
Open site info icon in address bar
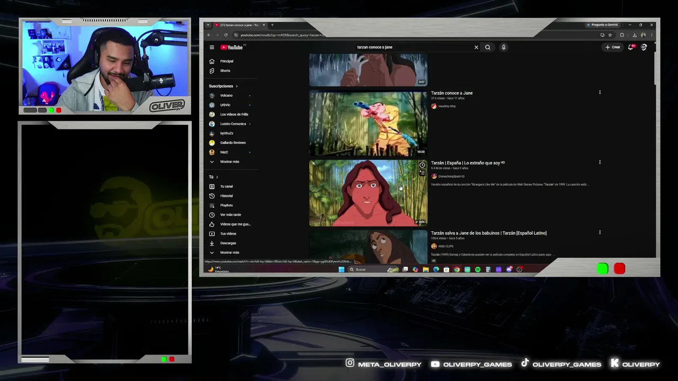pyautogui.click(x=235, y=35)
